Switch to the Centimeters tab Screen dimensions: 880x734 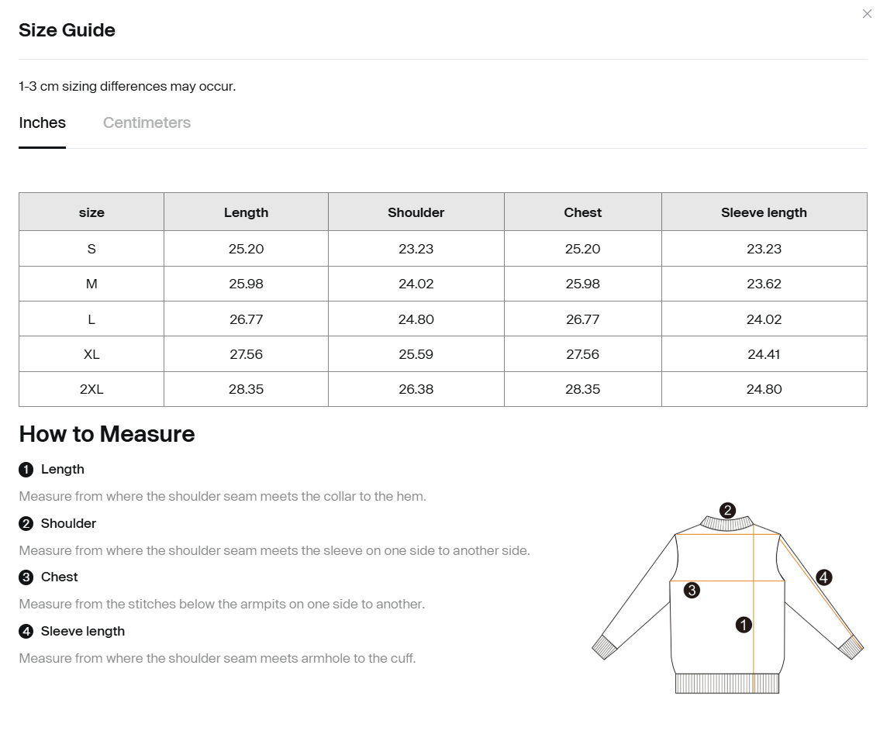point(147,122)
